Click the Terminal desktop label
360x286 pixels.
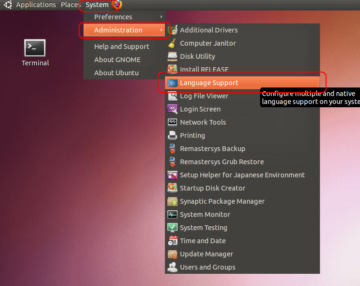click(35, 63)
